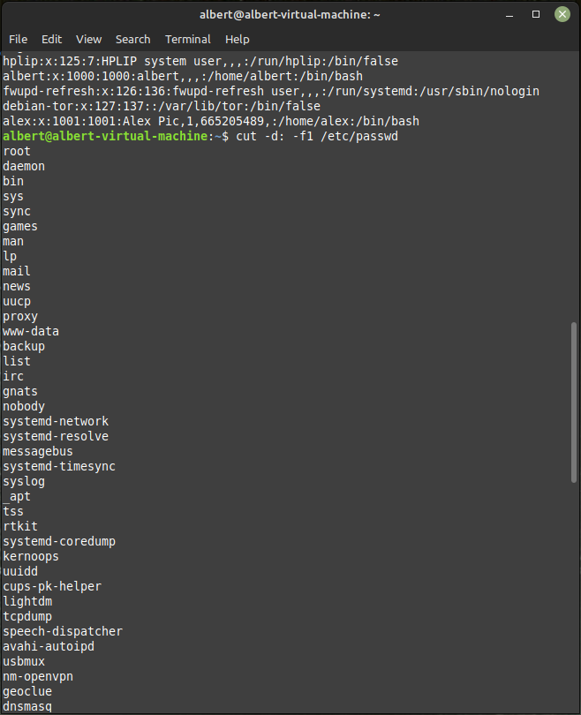Image resolution: width=581 pixels, height=715 pixels.
Task: Click the green albert@albert-virtual-machine prompt
Action: click(105, 136)
